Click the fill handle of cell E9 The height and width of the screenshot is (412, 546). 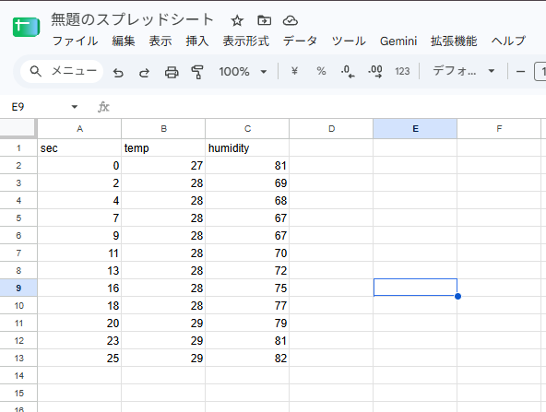(x=457, y=296)
